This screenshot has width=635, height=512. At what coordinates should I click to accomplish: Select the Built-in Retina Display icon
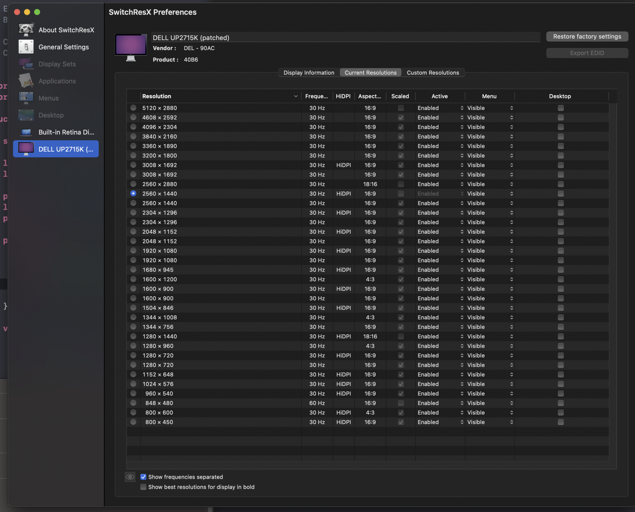click(26, 132)
